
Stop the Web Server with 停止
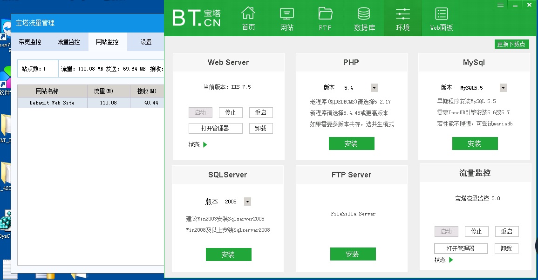(231, 112)
